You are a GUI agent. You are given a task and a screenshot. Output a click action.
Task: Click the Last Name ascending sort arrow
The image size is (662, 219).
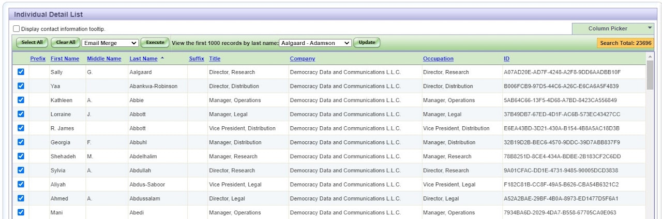click(162, 58)
